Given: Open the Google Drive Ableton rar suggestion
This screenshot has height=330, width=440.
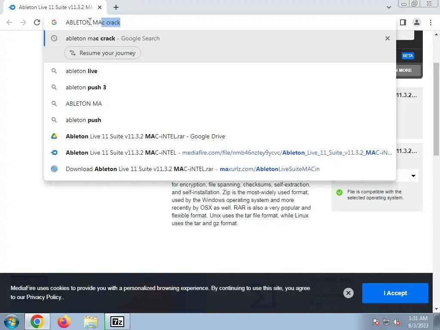Looking at the screenshot, I should coord(220,136).
